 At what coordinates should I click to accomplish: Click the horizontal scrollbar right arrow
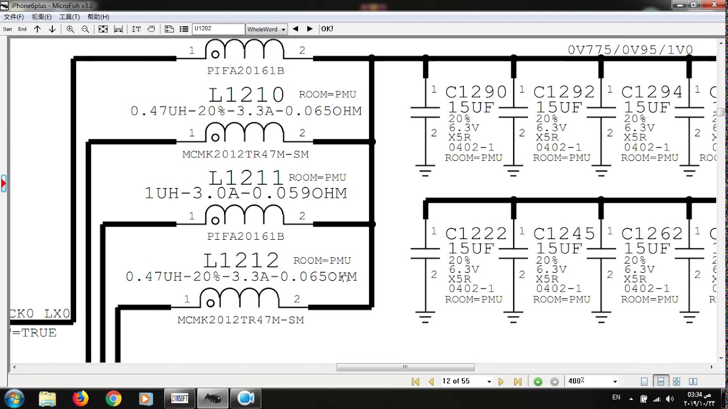[x=712, y=367]
